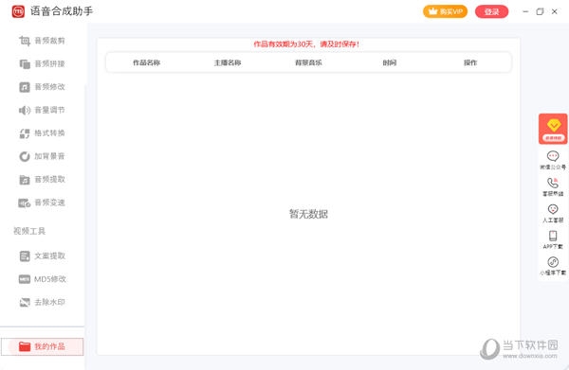Select the 音频提取 audio extract tool
This screenshot has width=569, height=370.
42,179
